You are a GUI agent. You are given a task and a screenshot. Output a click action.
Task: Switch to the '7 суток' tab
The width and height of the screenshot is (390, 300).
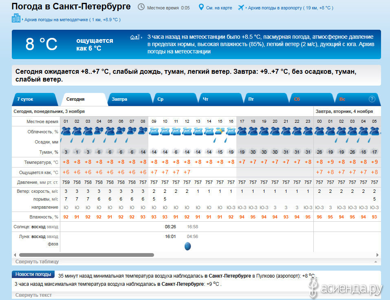click(25, 99)
